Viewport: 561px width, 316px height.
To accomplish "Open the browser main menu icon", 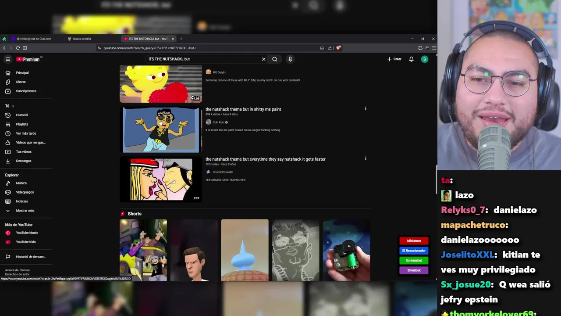I will (x=434, y=48).
